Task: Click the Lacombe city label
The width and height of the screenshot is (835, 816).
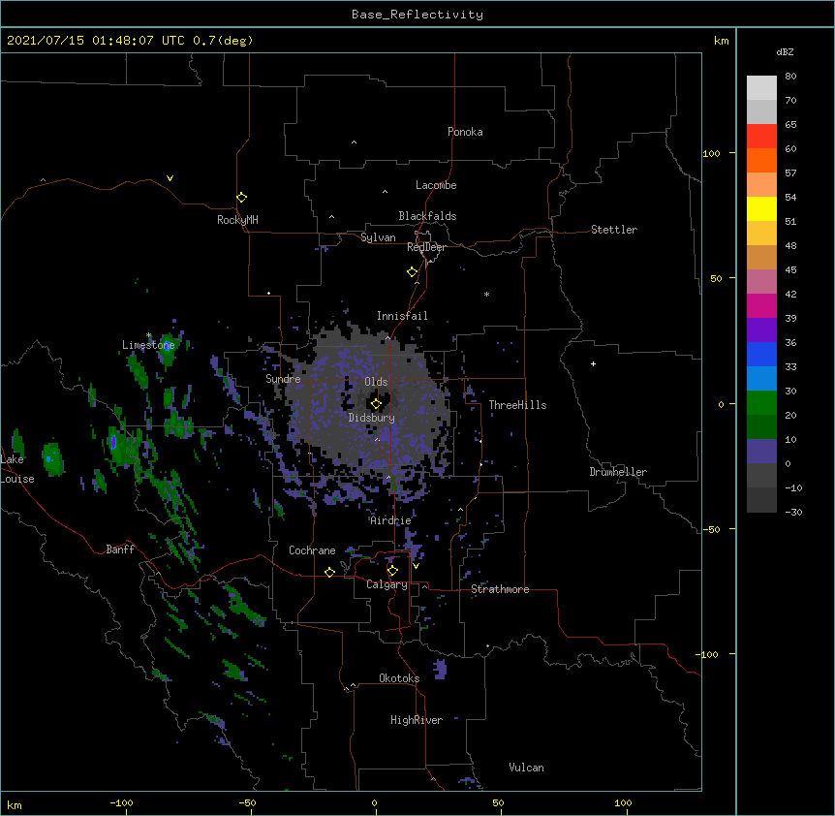Action: 436,185
